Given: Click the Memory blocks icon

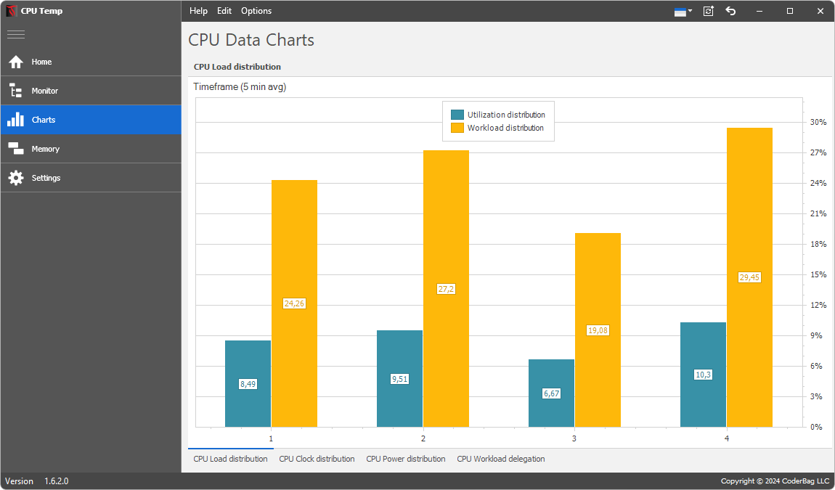Looking at the screenshot, I should tap(16, 149).
